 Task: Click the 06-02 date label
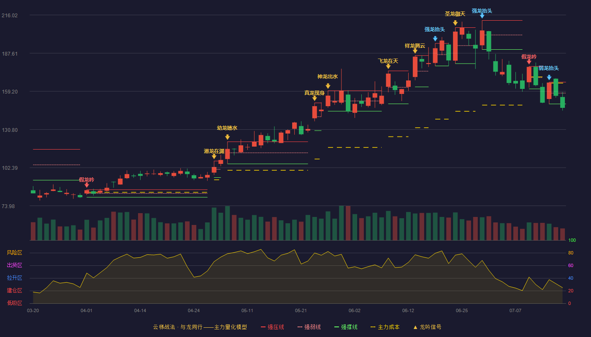pyautogui.click(x=355, y=310)
